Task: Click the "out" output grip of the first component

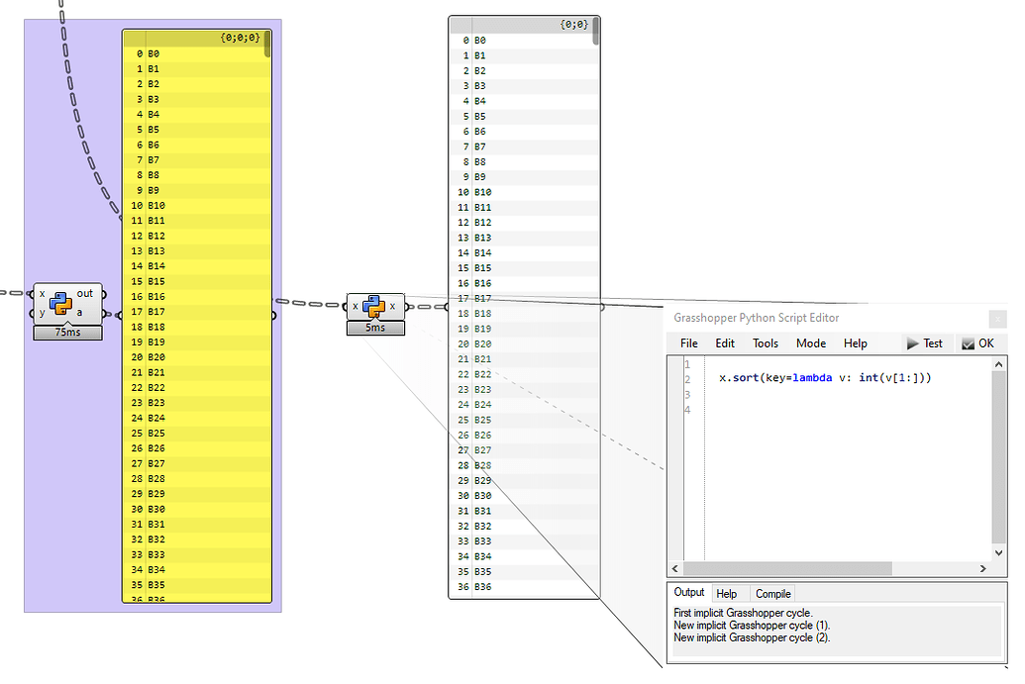Action: click(x=103, y=294)
